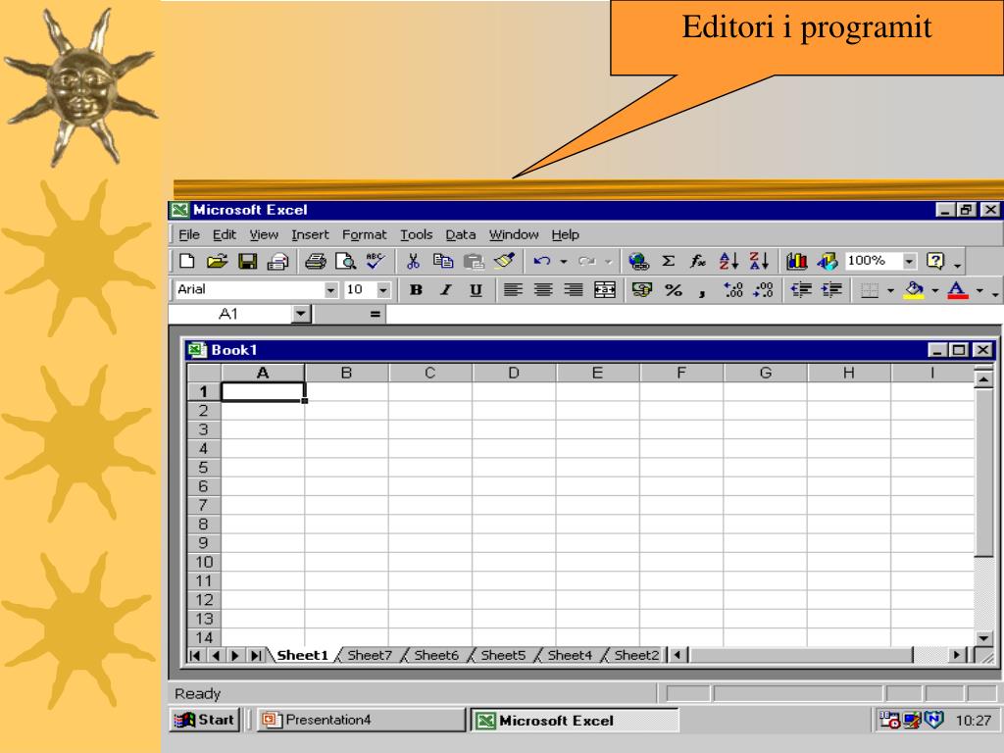
Task: Apply the red Font Color A
Action: coord(957,290)
